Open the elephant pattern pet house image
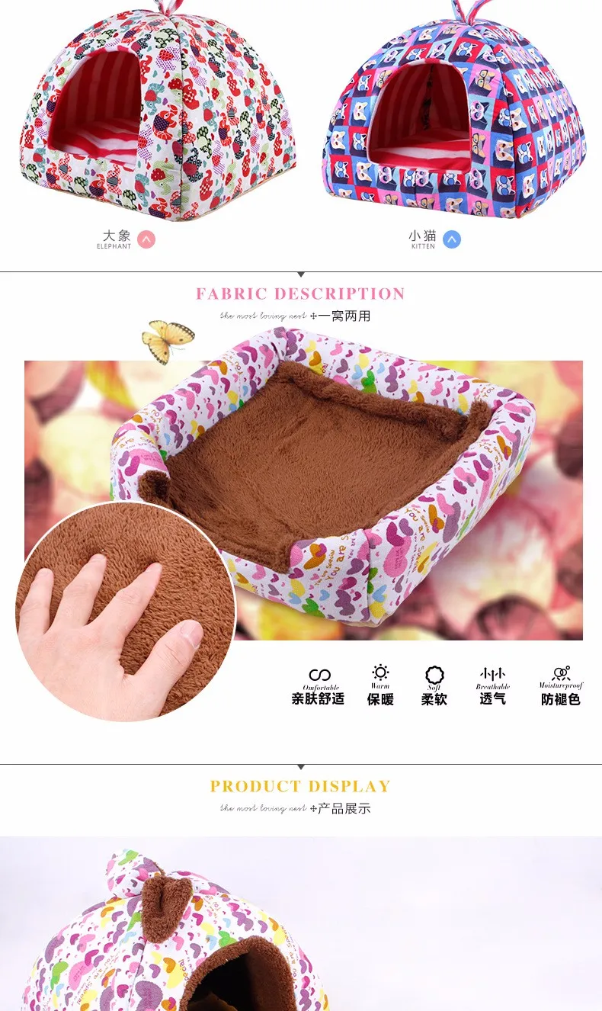This screenshot has height=1011, width=602. pos(159,111)
